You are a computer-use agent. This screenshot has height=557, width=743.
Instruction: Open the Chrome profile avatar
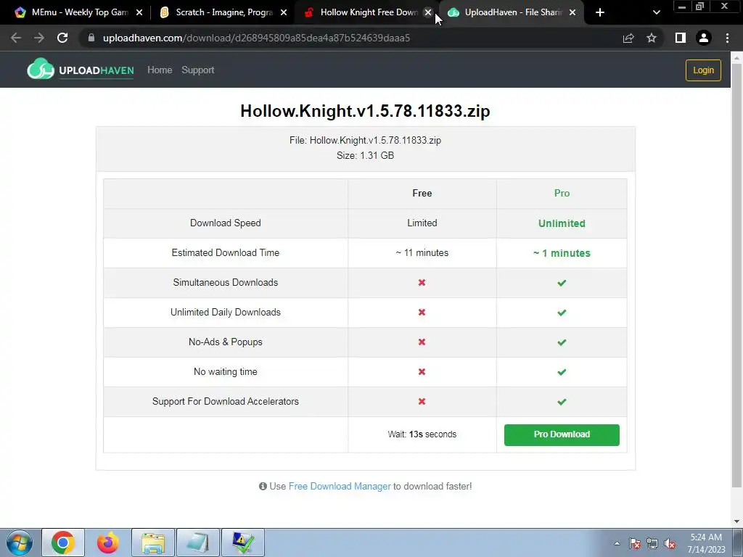704,38
